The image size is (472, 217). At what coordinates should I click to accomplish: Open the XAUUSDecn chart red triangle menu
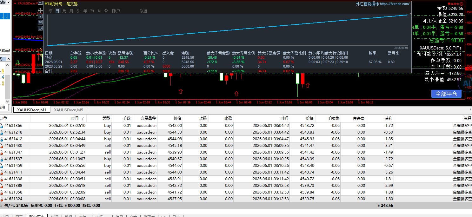pyautogui.click(x=15, y=3)
